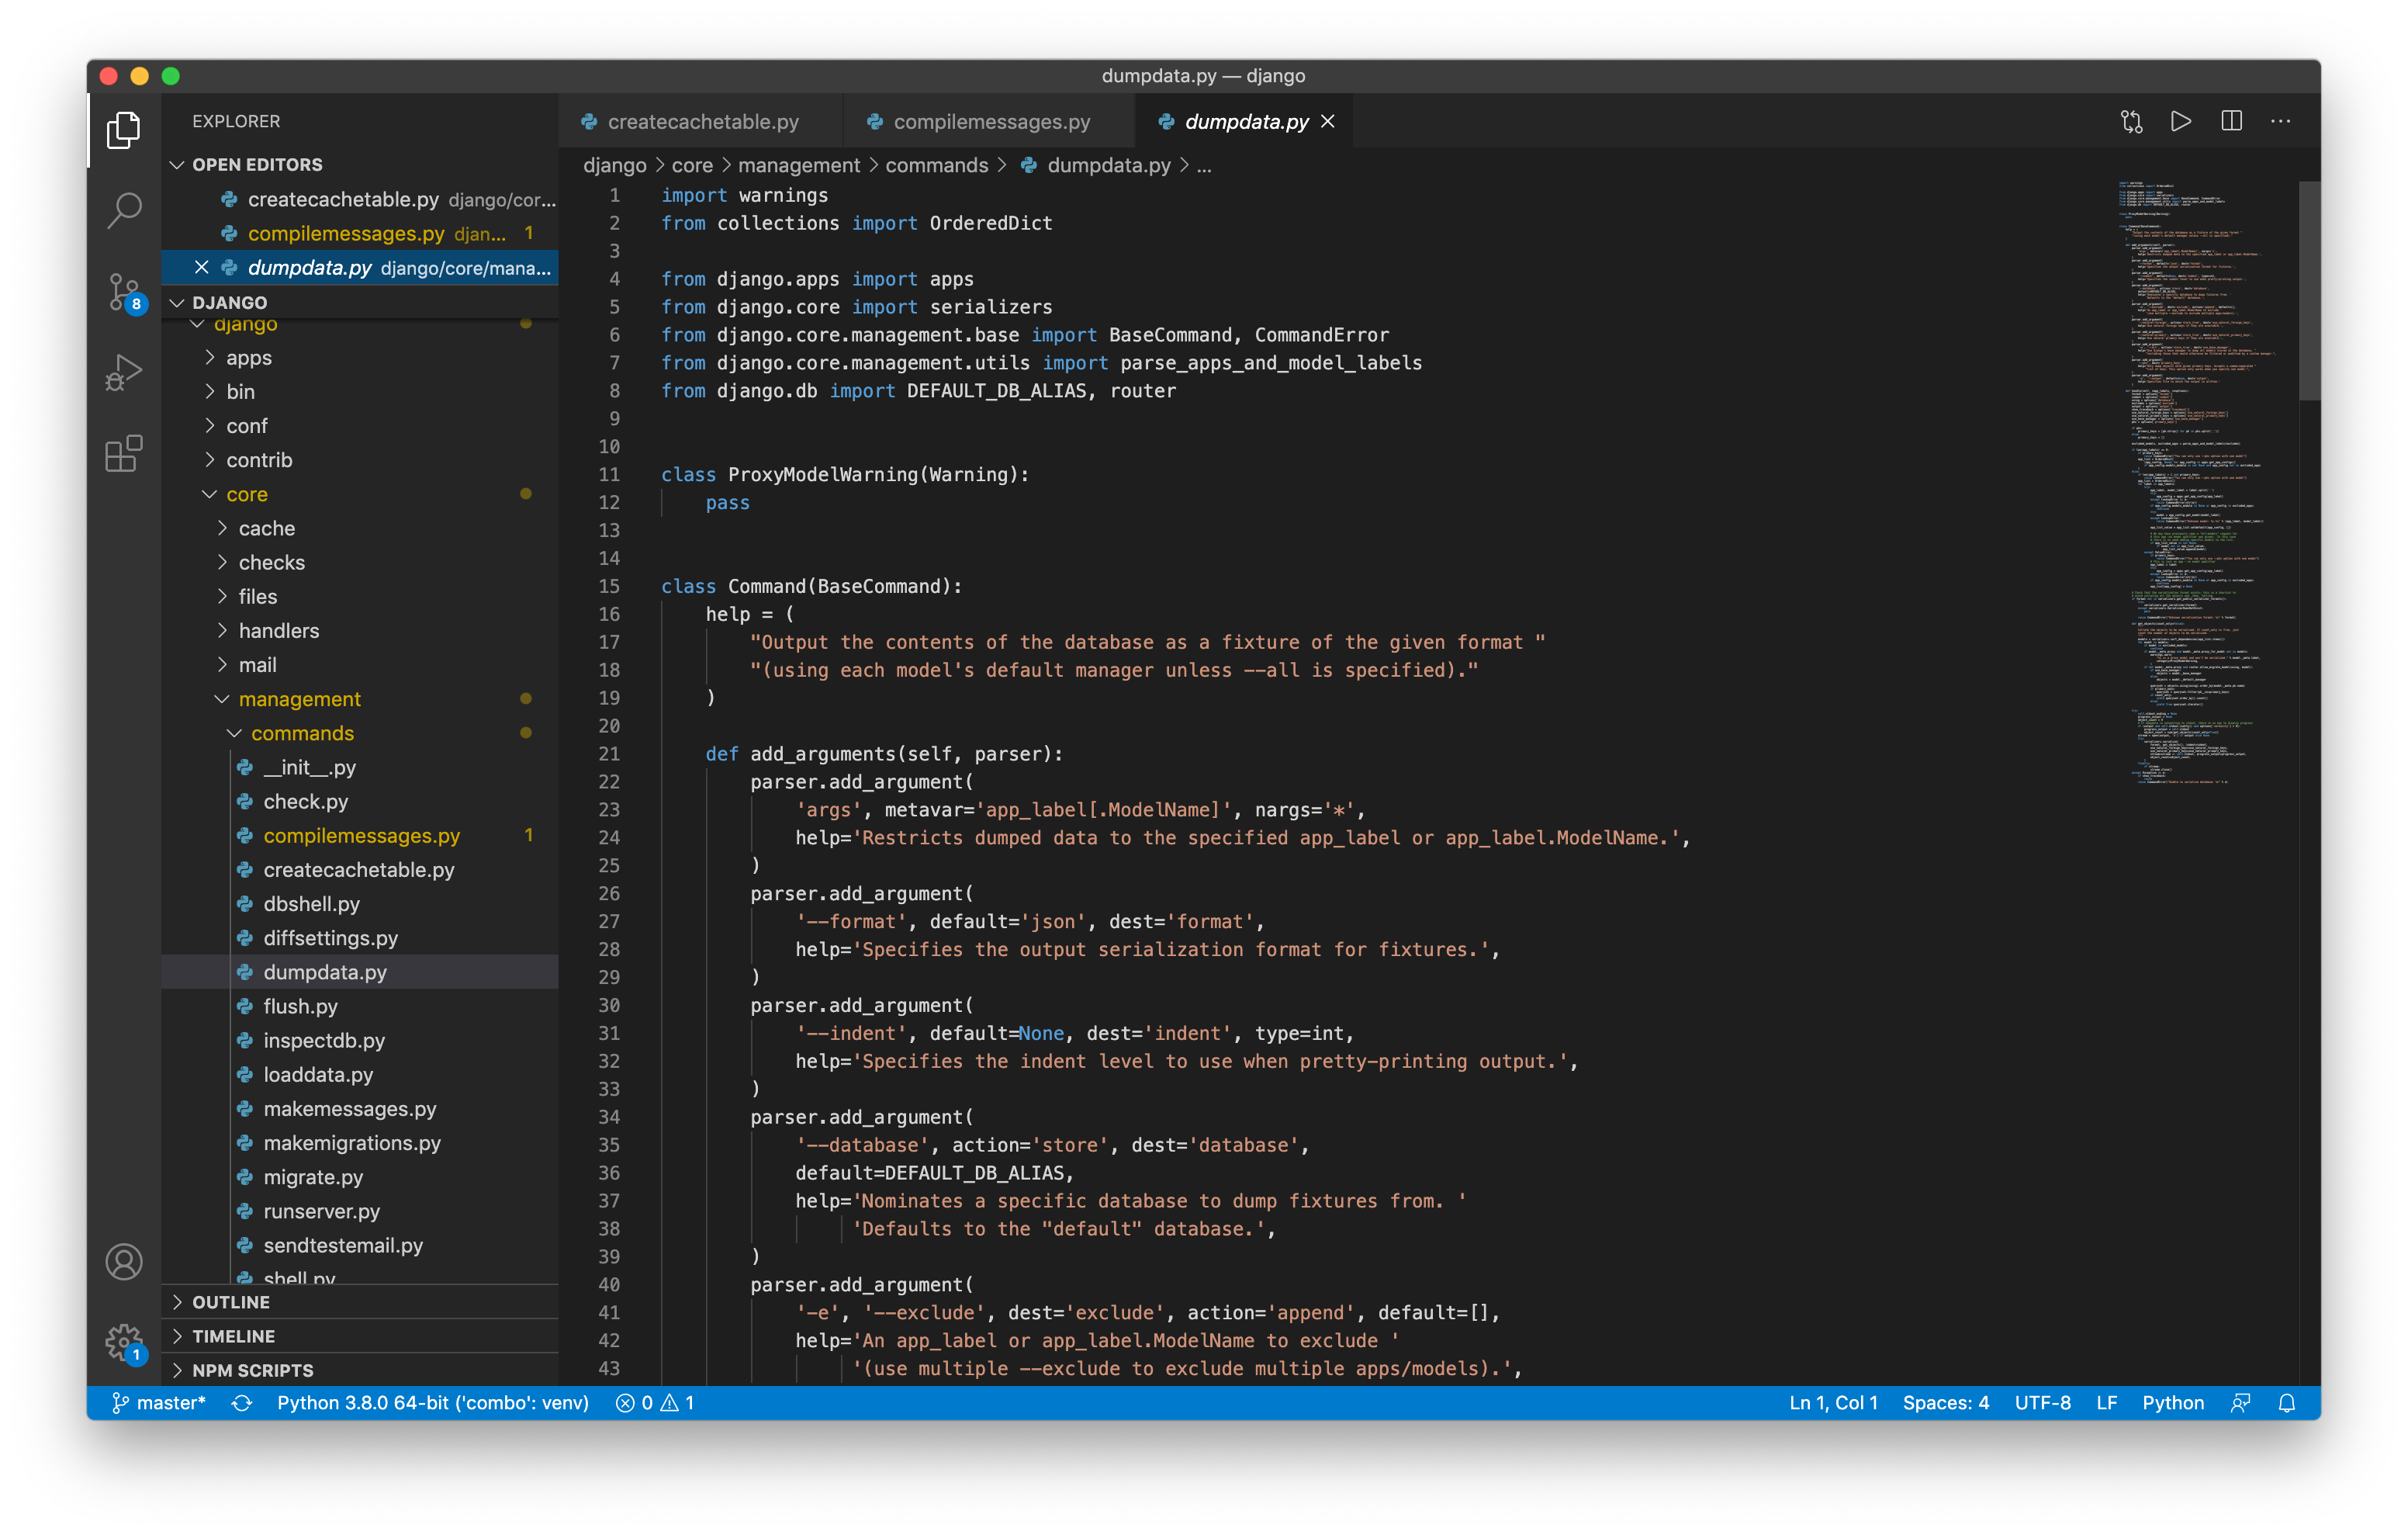
Task: Open Source Control view with 8 changes
Action: (124, 293)
